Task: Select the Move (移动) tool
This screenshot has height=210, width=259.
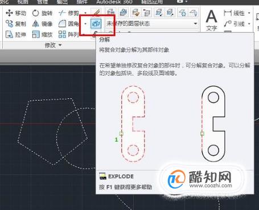Action: pos(16,13)
